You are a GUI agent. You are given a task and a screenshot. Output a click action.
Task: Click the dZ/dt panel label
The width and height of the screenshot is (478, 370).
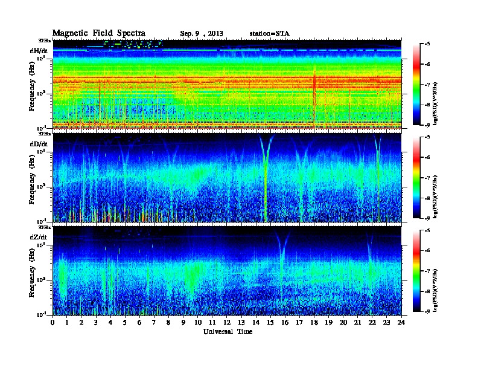(39, 237)
